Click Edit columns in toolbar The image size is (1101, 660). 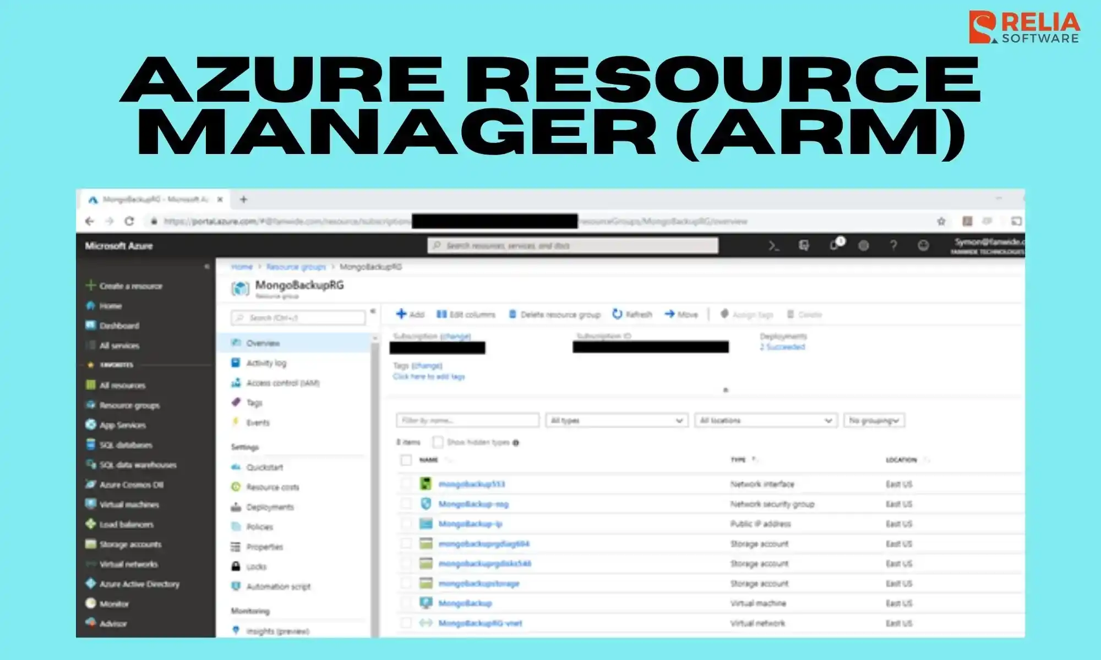click(x=466, y=314)
